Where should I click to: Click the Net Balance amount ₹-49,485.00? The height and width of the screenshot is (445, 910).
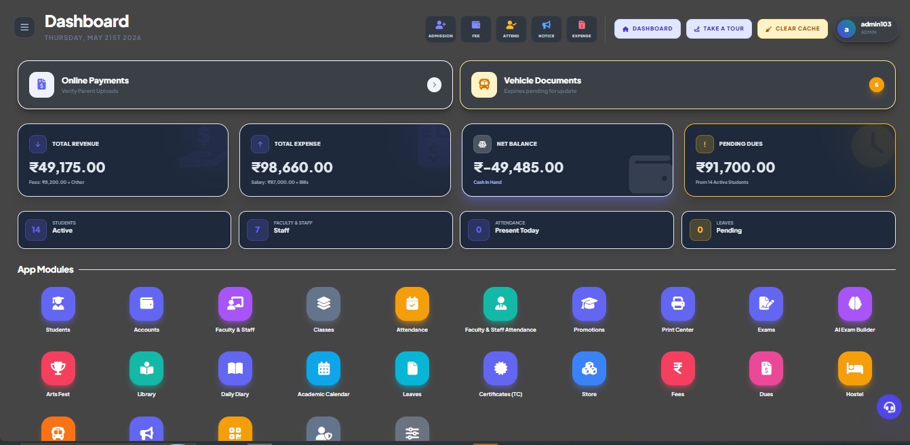(518, 167)
